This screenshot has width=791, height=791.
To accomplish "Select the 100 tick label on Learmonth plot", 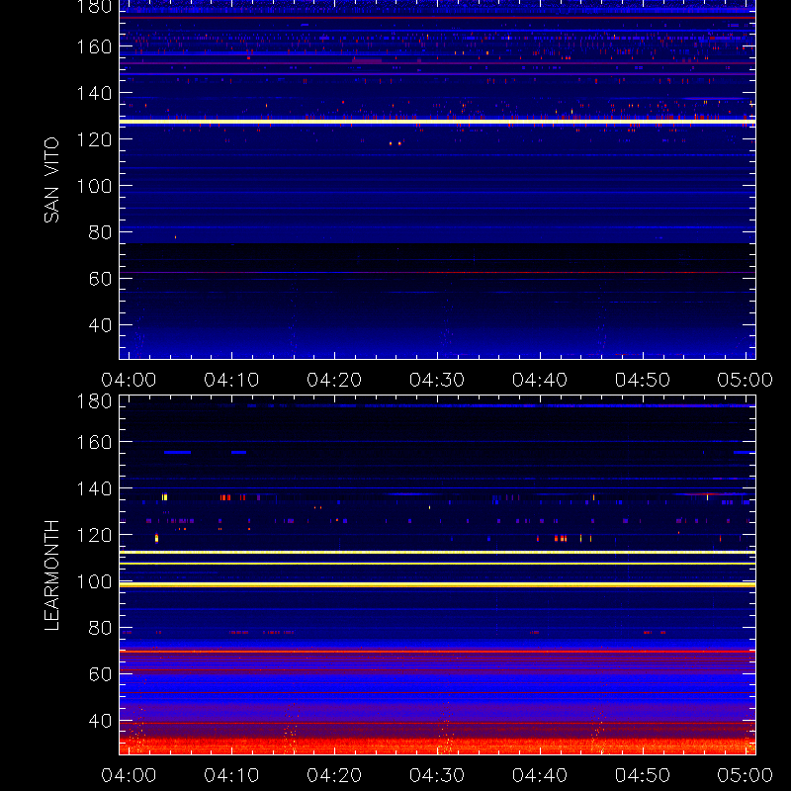I will pos(94,581).
